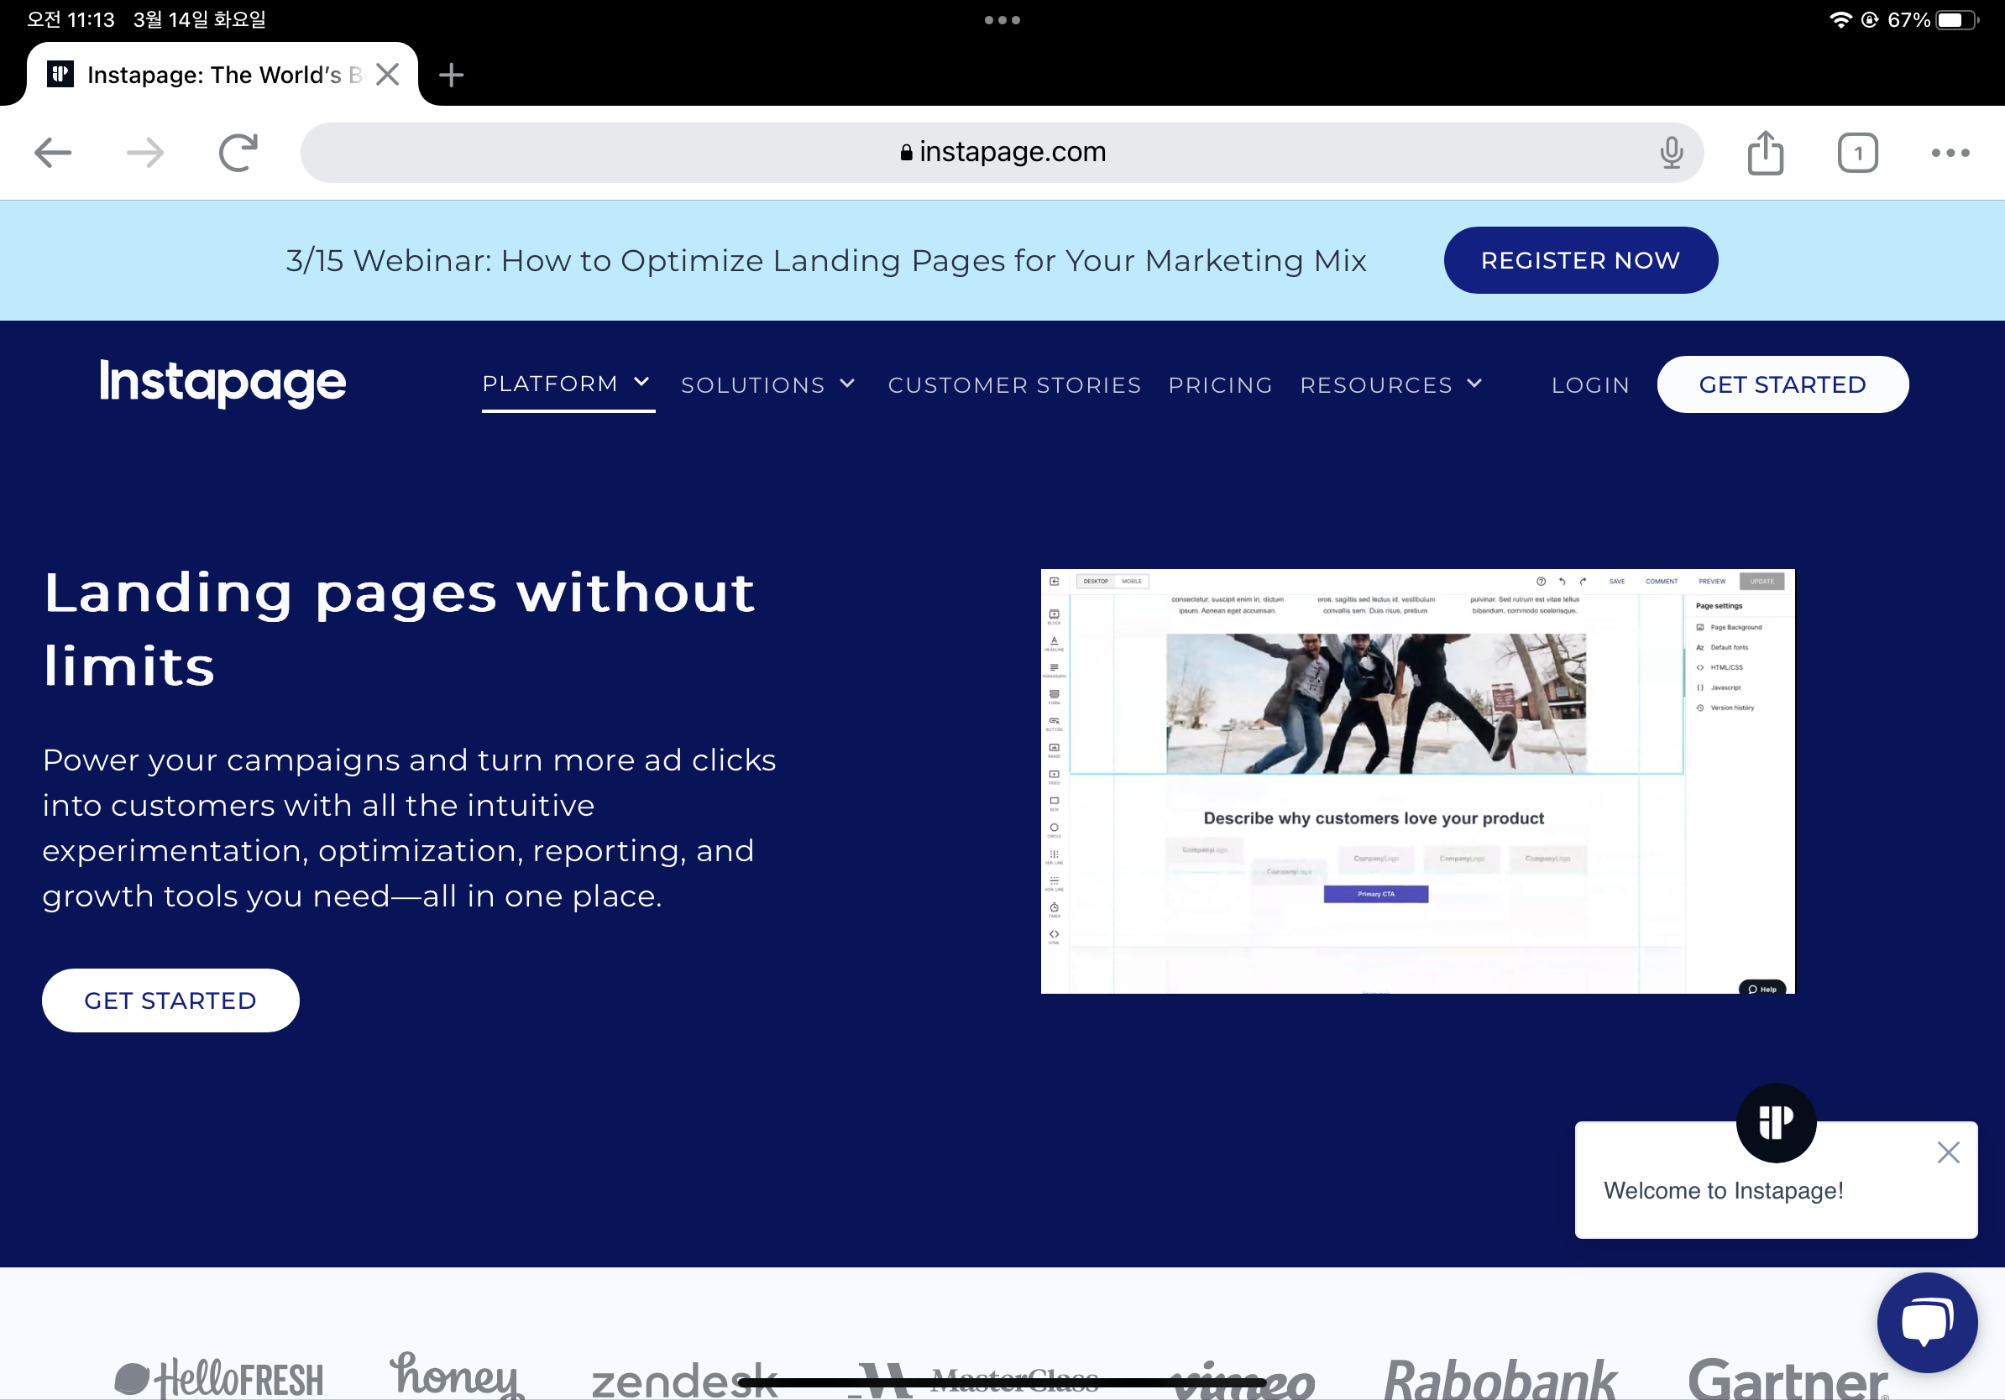Click the Rabobank logo
The width and height of the screenshot is (2005, 1400).
point(1500,1379)
